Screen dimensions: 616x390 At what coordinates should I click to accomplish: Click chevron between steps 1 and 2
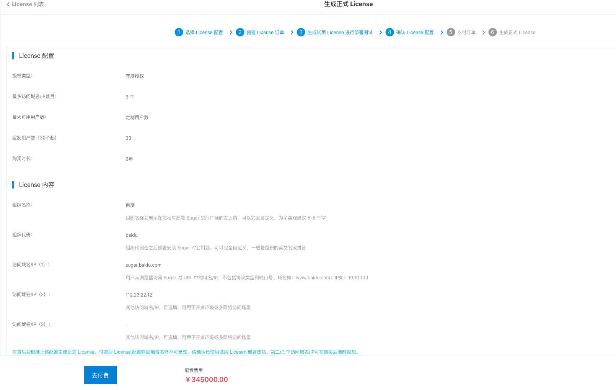[x=231, y=33]
